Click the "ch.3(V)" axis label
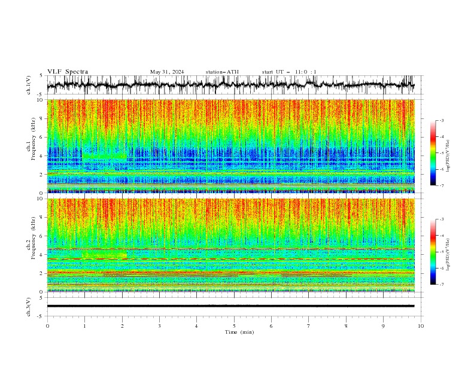The width and height of the screenshot is (474, 366). 29,307
